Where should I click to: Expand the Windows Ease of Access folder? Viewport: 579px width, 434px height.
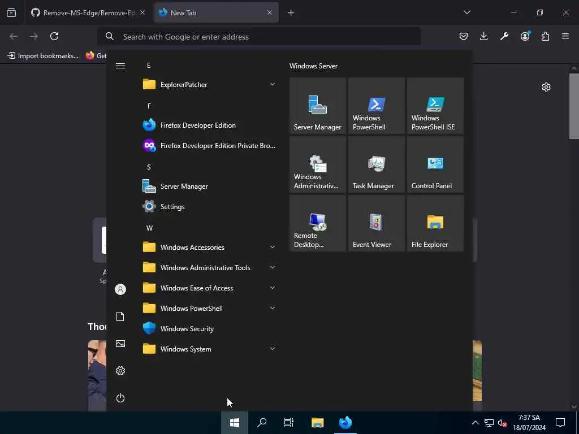[209, 288]
